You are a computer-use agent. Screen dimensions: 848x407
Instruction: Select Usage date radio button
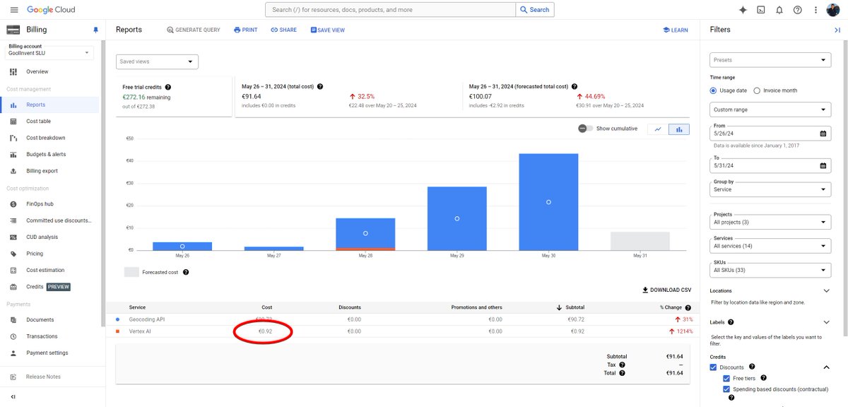pyautogui.click(x=713, y=90)
